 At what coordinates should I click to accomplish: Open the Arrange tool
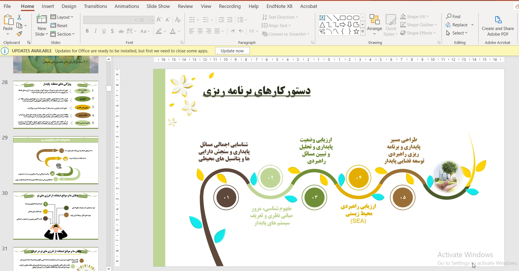374,25
